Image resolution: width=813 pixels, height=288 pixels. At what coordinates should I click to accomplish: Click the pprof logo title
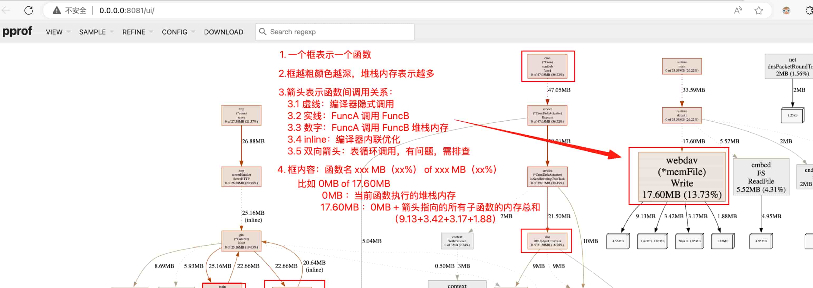[17, 31]
